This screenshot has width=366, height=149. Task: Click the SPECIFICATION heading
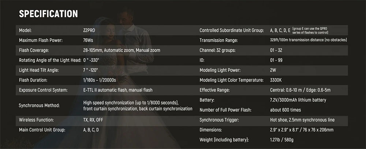coord(48,14)
